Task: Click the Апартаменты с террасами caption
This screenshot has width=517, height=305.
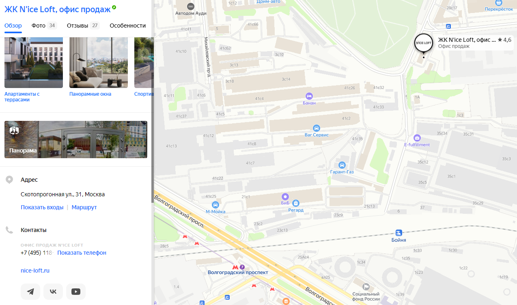Action: pos(22,97)
